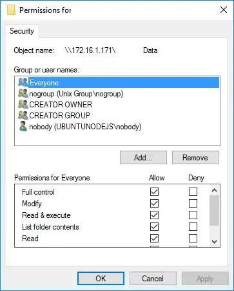Check Deny for Modify
This screenshot has width=234, height=291.
click(193, 203)
